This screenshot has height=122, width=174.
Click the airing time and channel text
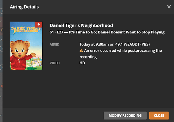coord(114,45)
